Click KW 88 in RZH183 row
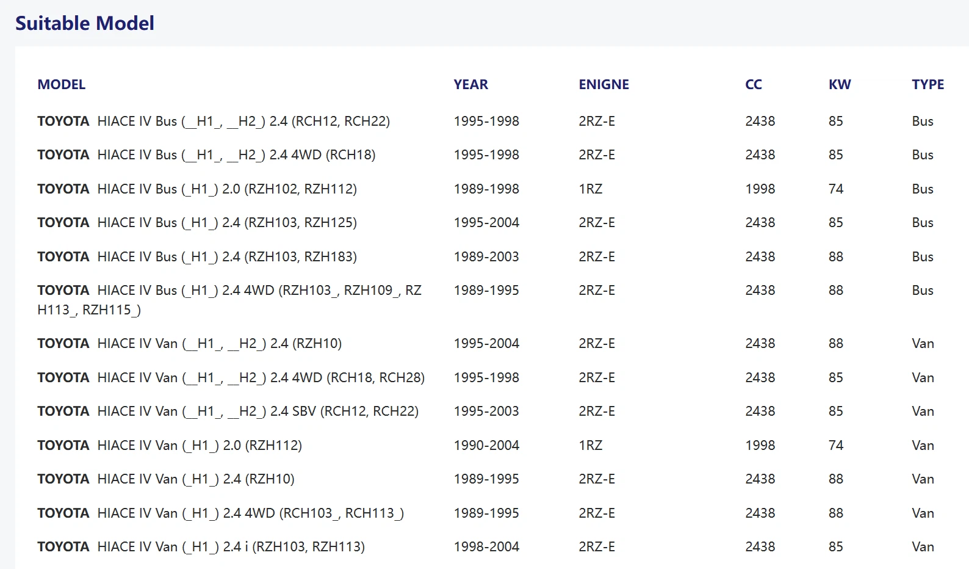 [x=836, y=256]
